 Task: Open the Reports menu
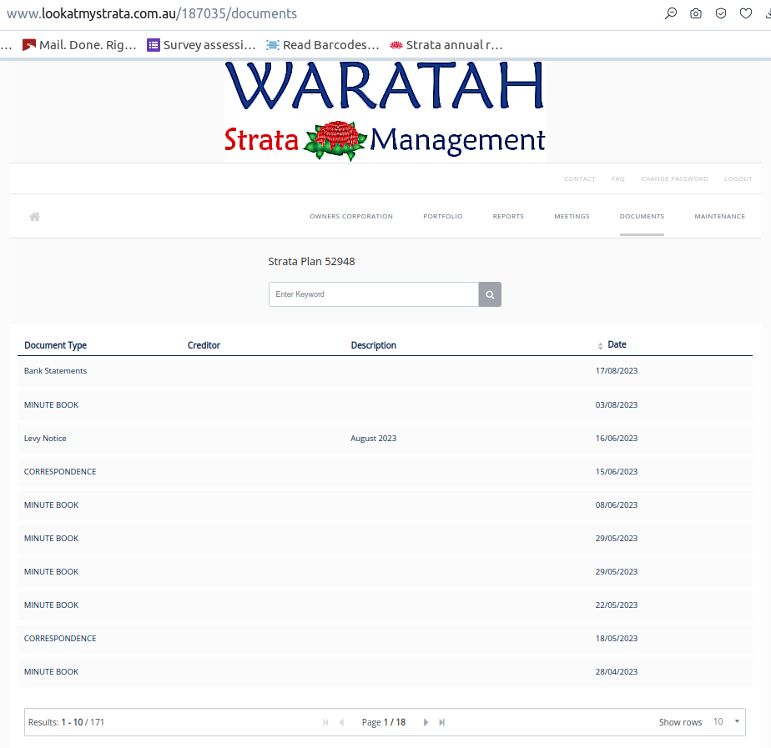pyautogui.click(x=508, y=216)
